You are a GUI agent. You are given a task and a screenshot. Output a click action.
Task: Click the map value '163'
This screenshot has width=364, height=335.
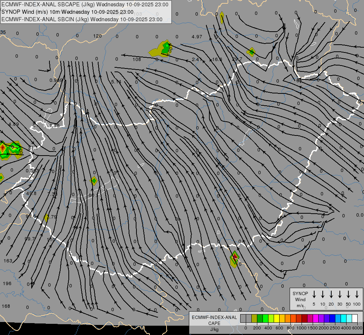point(8,261)
